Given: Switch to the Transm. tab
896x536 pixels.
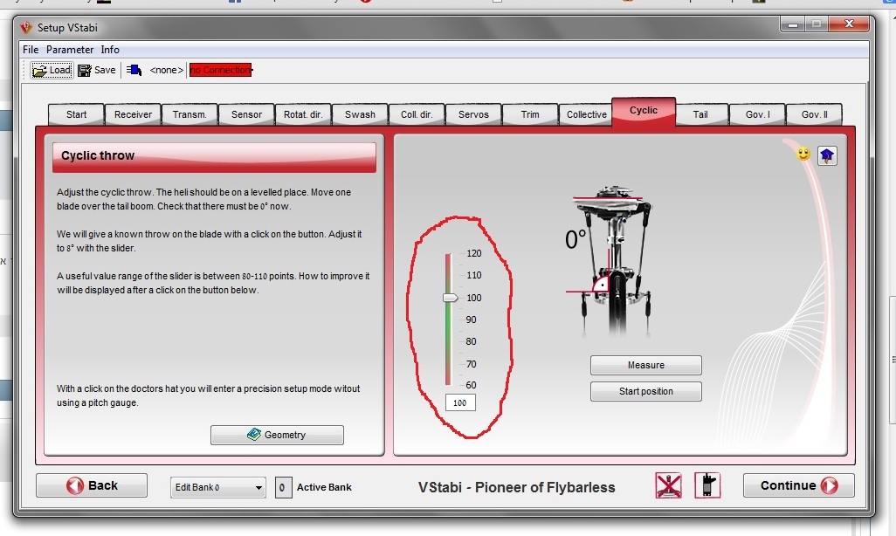Looking at the screenshot, I should pyautogui.click(x=190, y=114).
